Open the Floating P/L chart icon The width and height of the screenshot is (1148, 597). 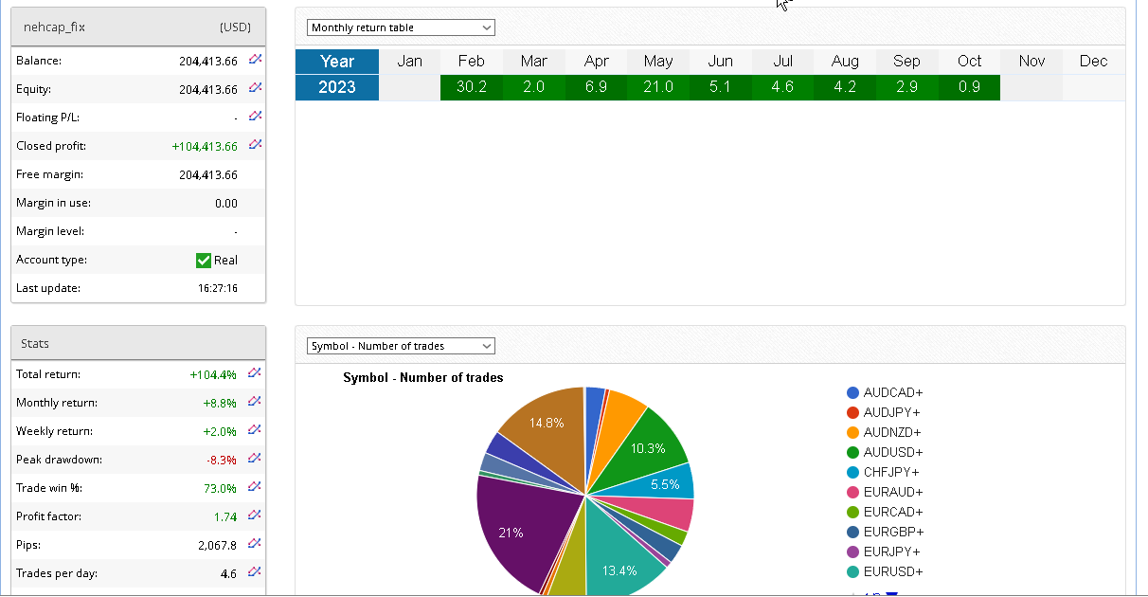[x=255, y=117]
